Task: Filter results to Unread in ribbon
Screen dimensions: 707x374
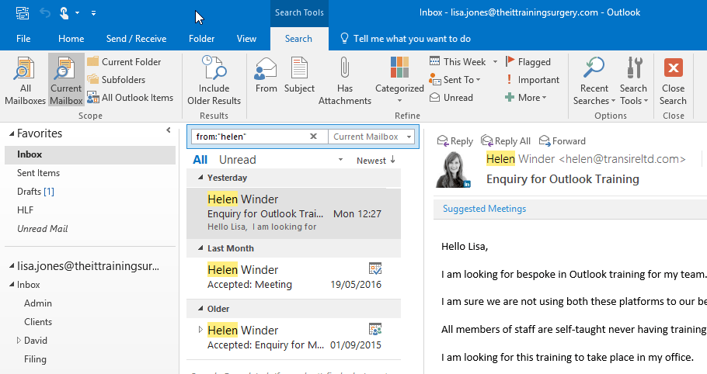Action: (451, 97)
